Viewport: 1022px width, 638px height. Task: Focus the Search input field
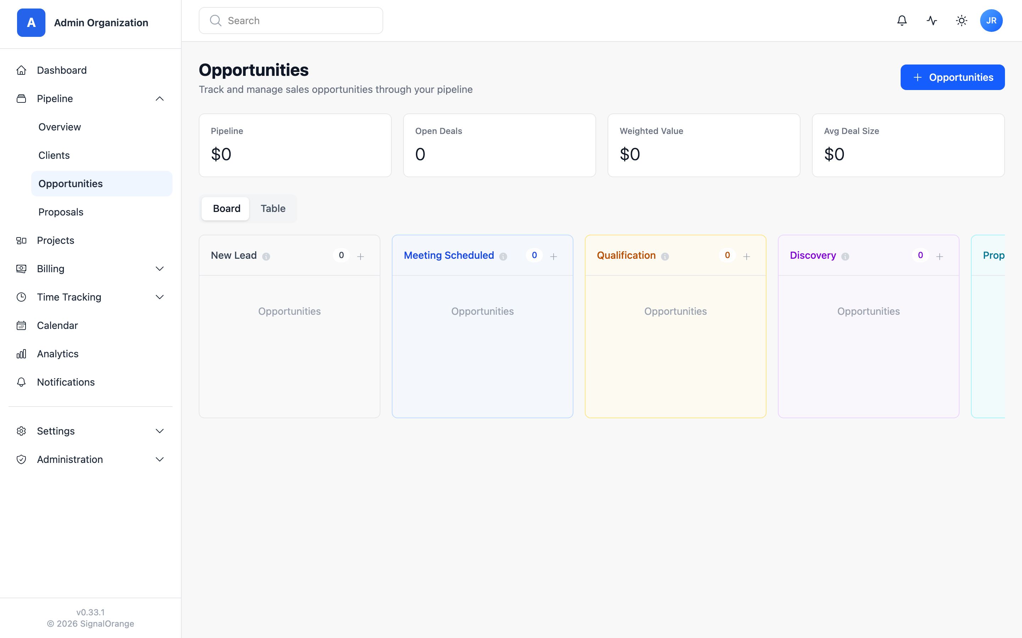291,21
